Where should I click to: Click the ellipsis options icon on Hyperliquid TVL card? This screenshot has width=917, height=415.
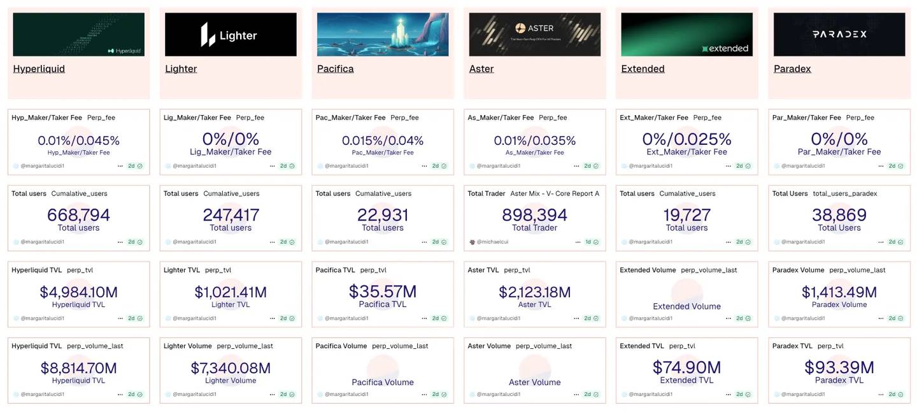pyautogui.click(x=120, y=318)
